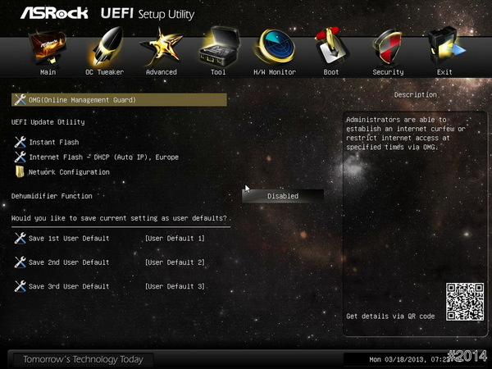Click the Get details via QR code text
The width and height of the screenshot is (492, 369).
(x=390, y=316)
